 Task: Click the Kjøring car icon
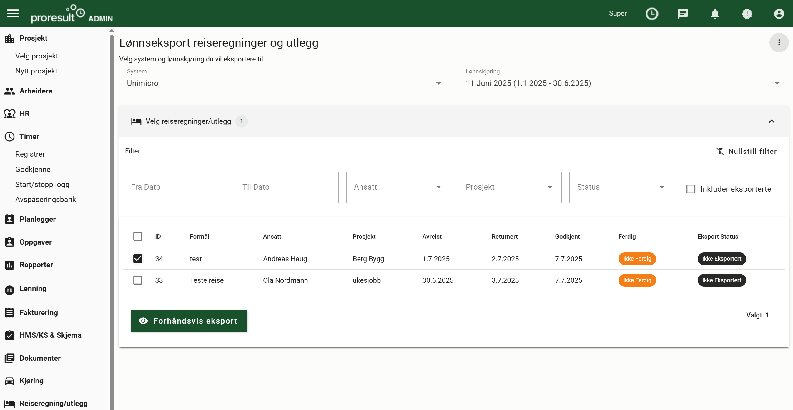coord(9,381)
